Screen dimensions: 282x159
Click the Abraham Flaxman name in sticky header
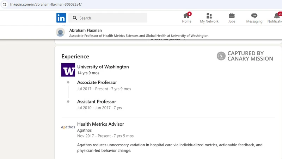click(x=86, y=30)
